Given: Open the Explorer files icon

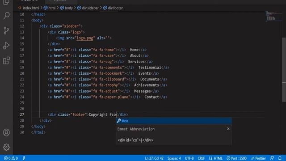Looking at the screenshot, I should [x=6, y=2].
